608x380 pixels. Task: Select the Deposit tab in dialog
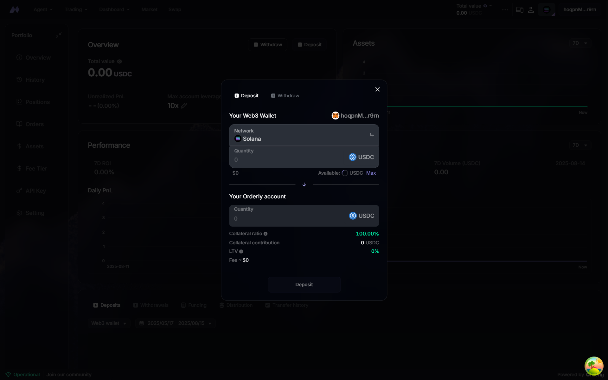246,96
